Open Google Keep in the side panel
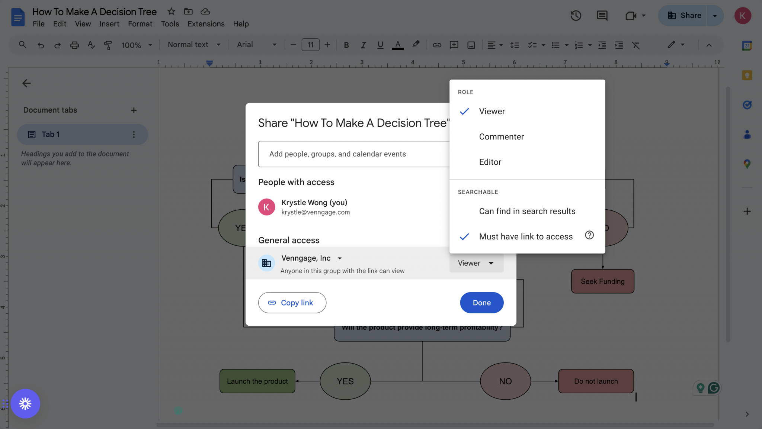 coord(747,75)
